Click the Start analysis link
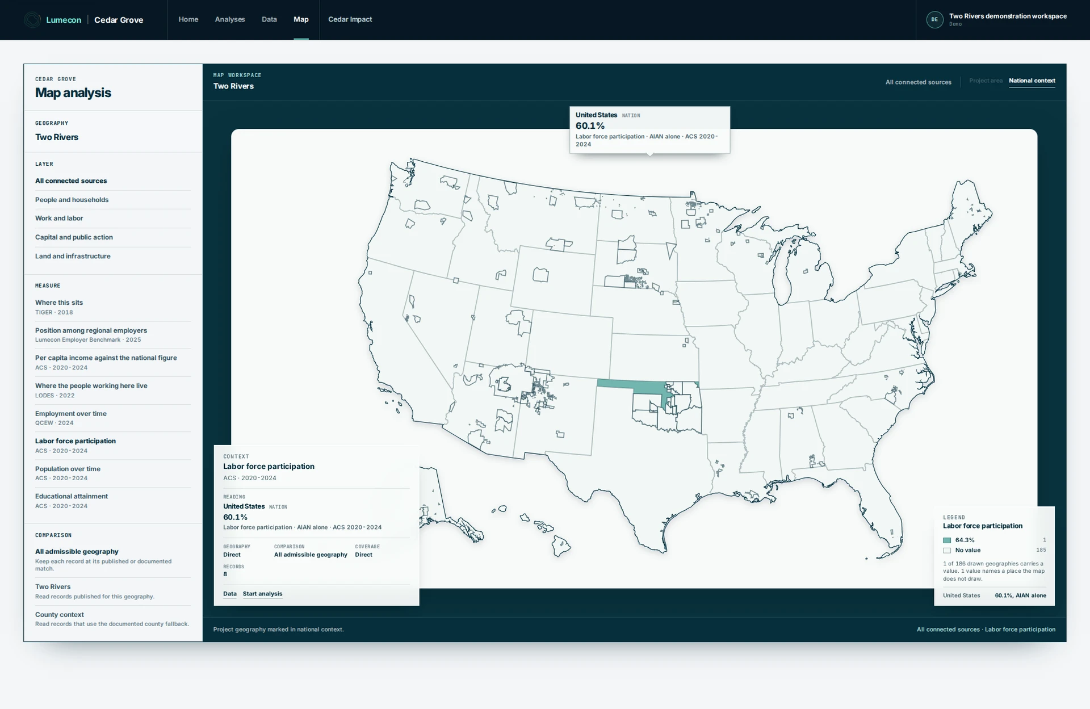Image resolution: width=1090 pixels, height=709 pixels. coord(262,594)
